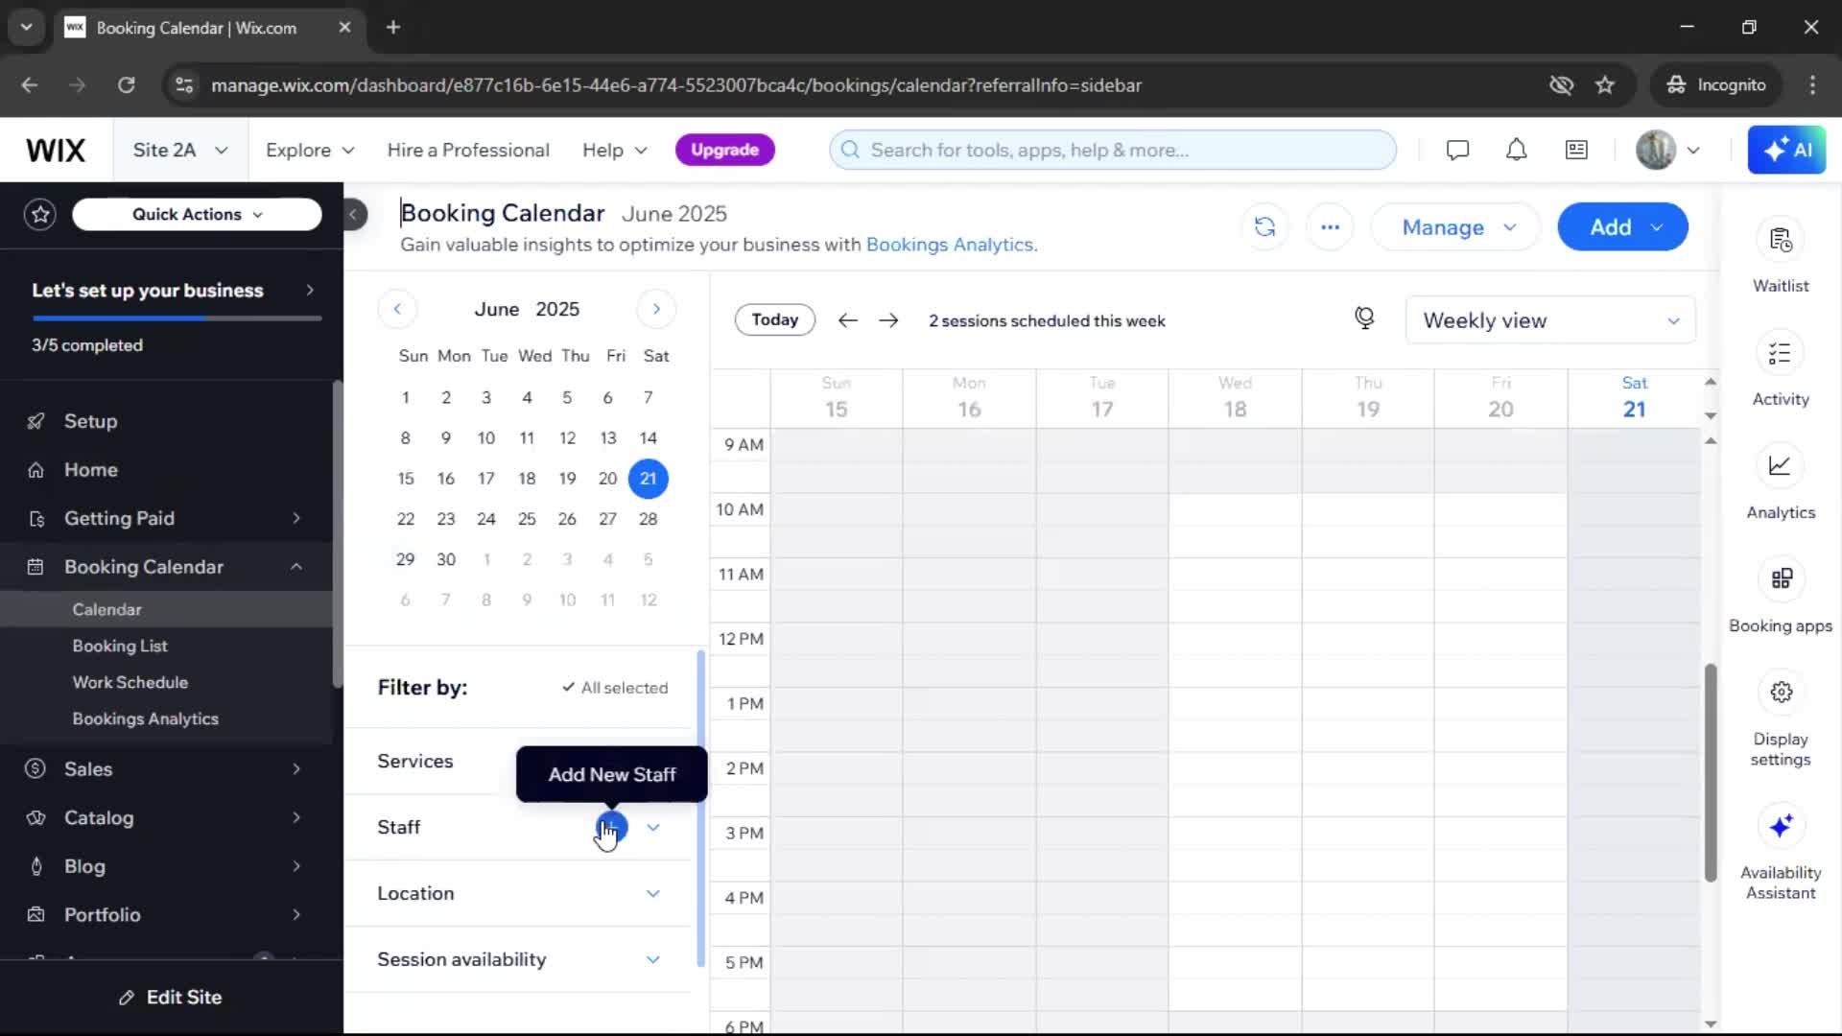
Task: Open the Weekly view dropdown
Action: pos(1550,320)
